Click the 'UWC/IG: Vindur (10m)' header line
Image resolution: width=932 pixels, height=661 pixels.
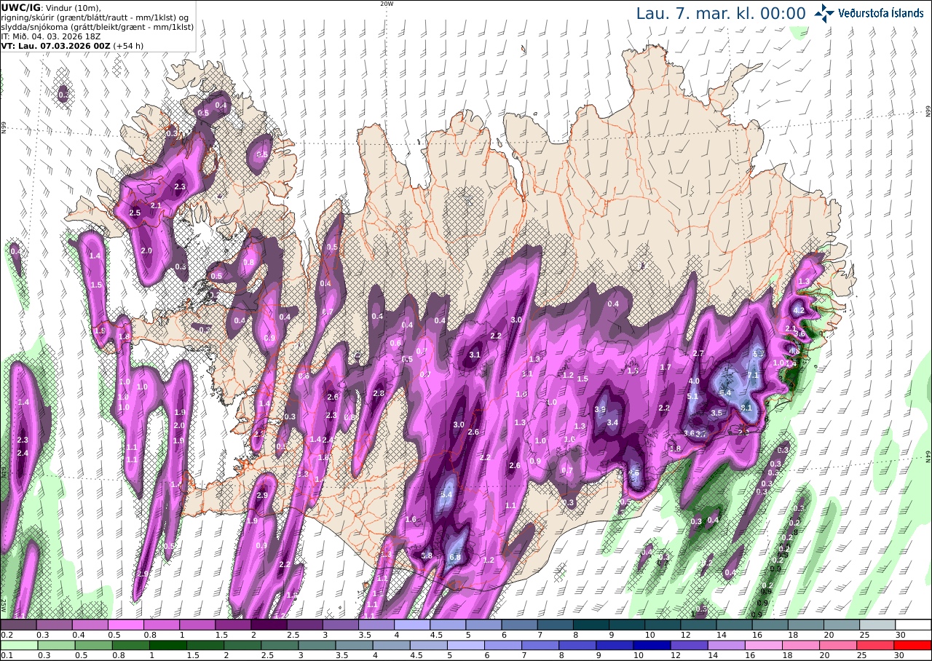pyautogui.click(x=52, y=8)
